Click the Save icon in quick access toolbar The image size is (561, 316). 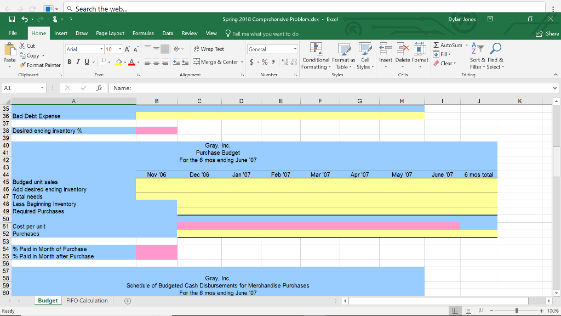(x=12, y=19)
